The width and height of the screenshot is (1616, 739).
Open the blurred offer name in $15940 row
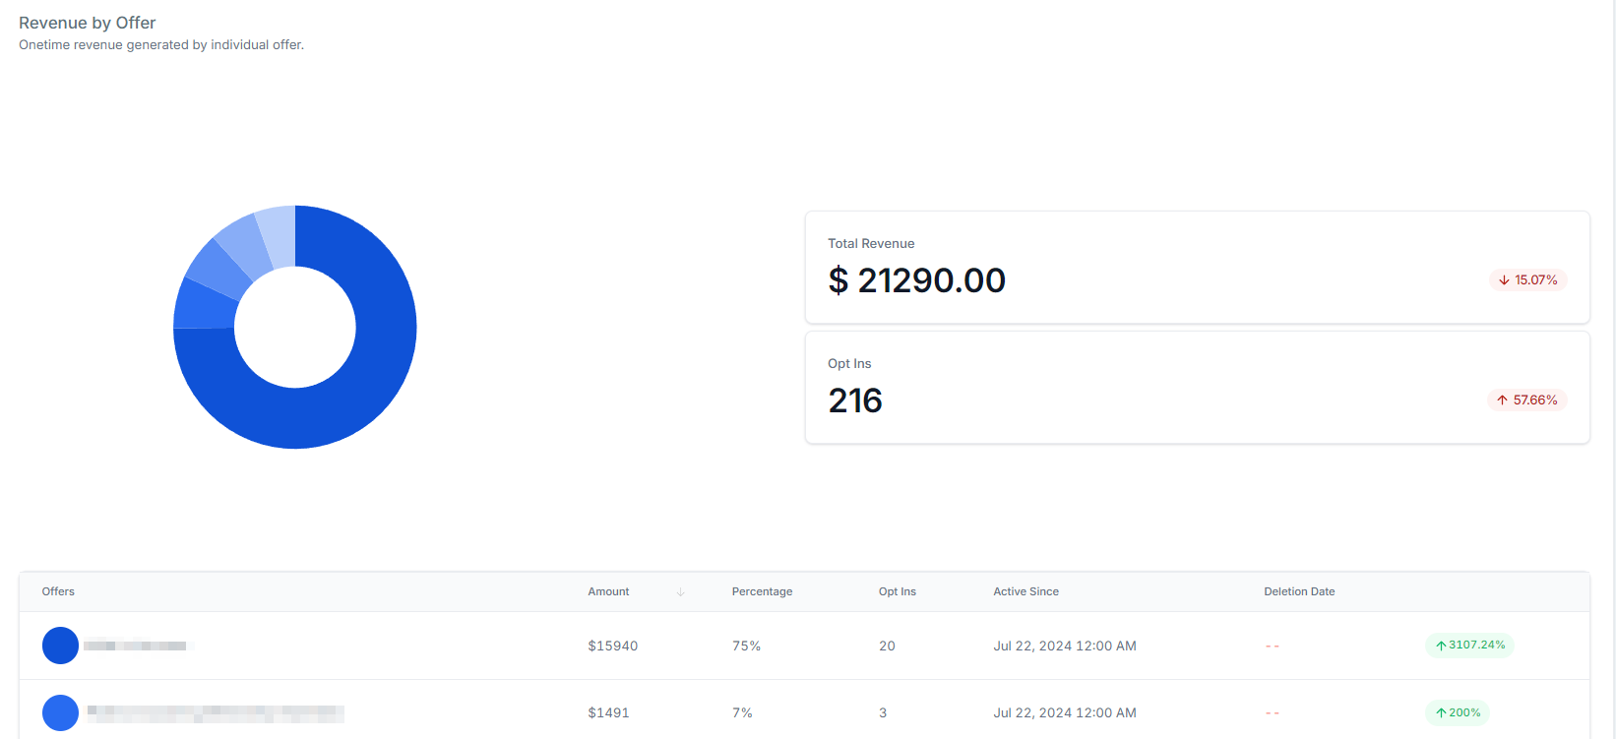tap(136, 646)
